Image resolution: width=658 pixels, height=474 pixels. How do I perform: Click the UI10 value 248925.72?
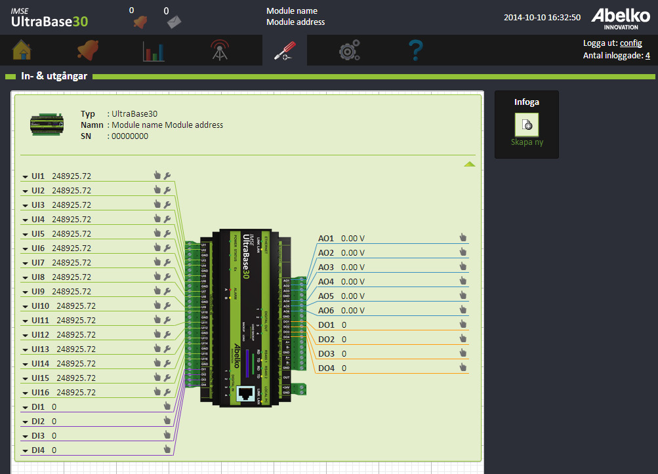click(x=76, y=306)
